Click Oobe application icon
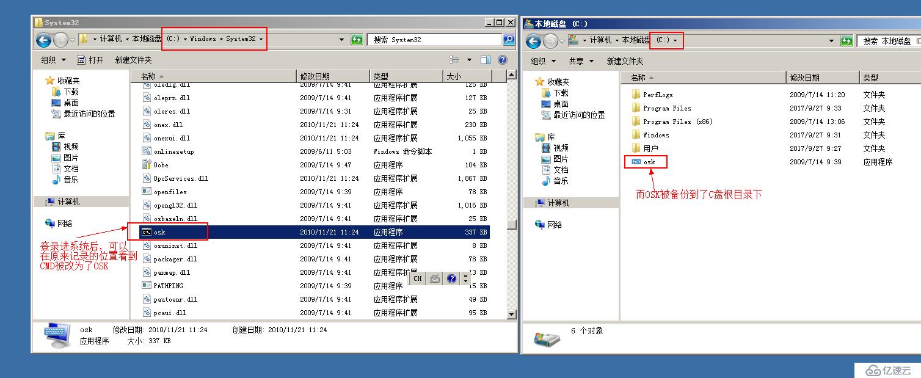The height and width of the screenshot is (378, 921). coord(147,165)
